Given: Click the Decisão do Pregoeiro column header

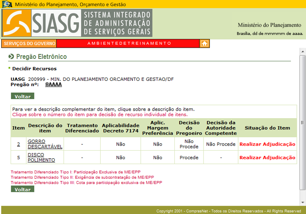Looking at the screenshot, I should 189,128.
